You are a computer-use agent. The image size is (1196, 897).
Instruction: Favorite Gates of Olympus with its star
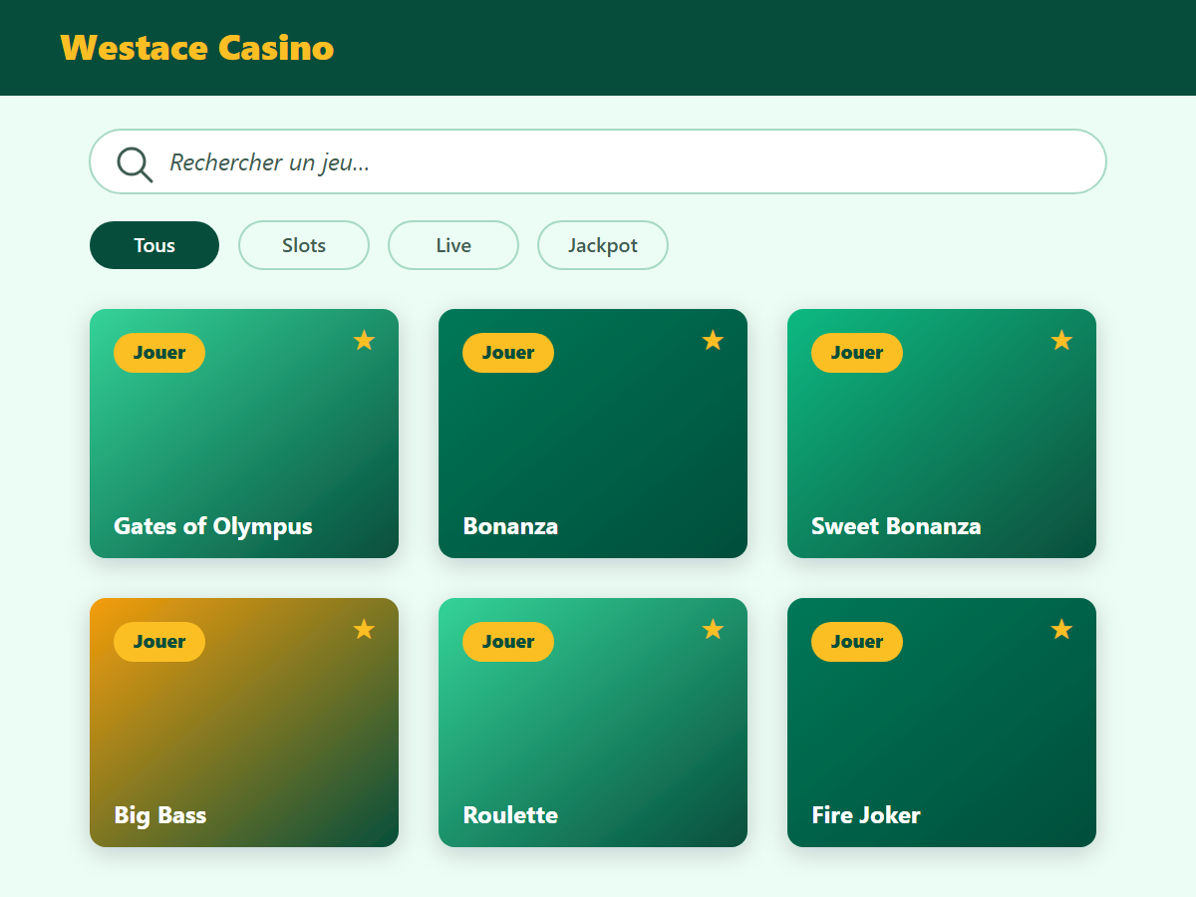click(364, 341)
